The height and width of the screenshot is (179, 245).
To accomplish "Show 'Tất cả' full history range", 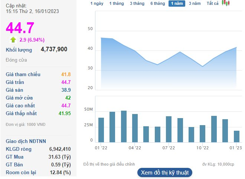I will point(212,3).
